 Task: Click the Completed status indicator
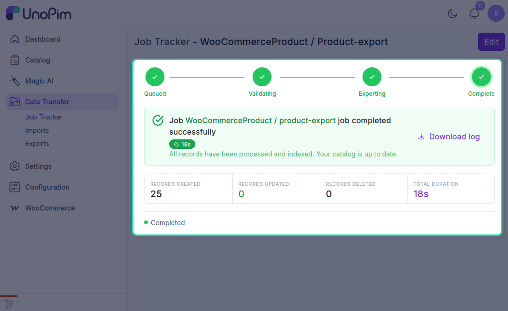[164, 222]
